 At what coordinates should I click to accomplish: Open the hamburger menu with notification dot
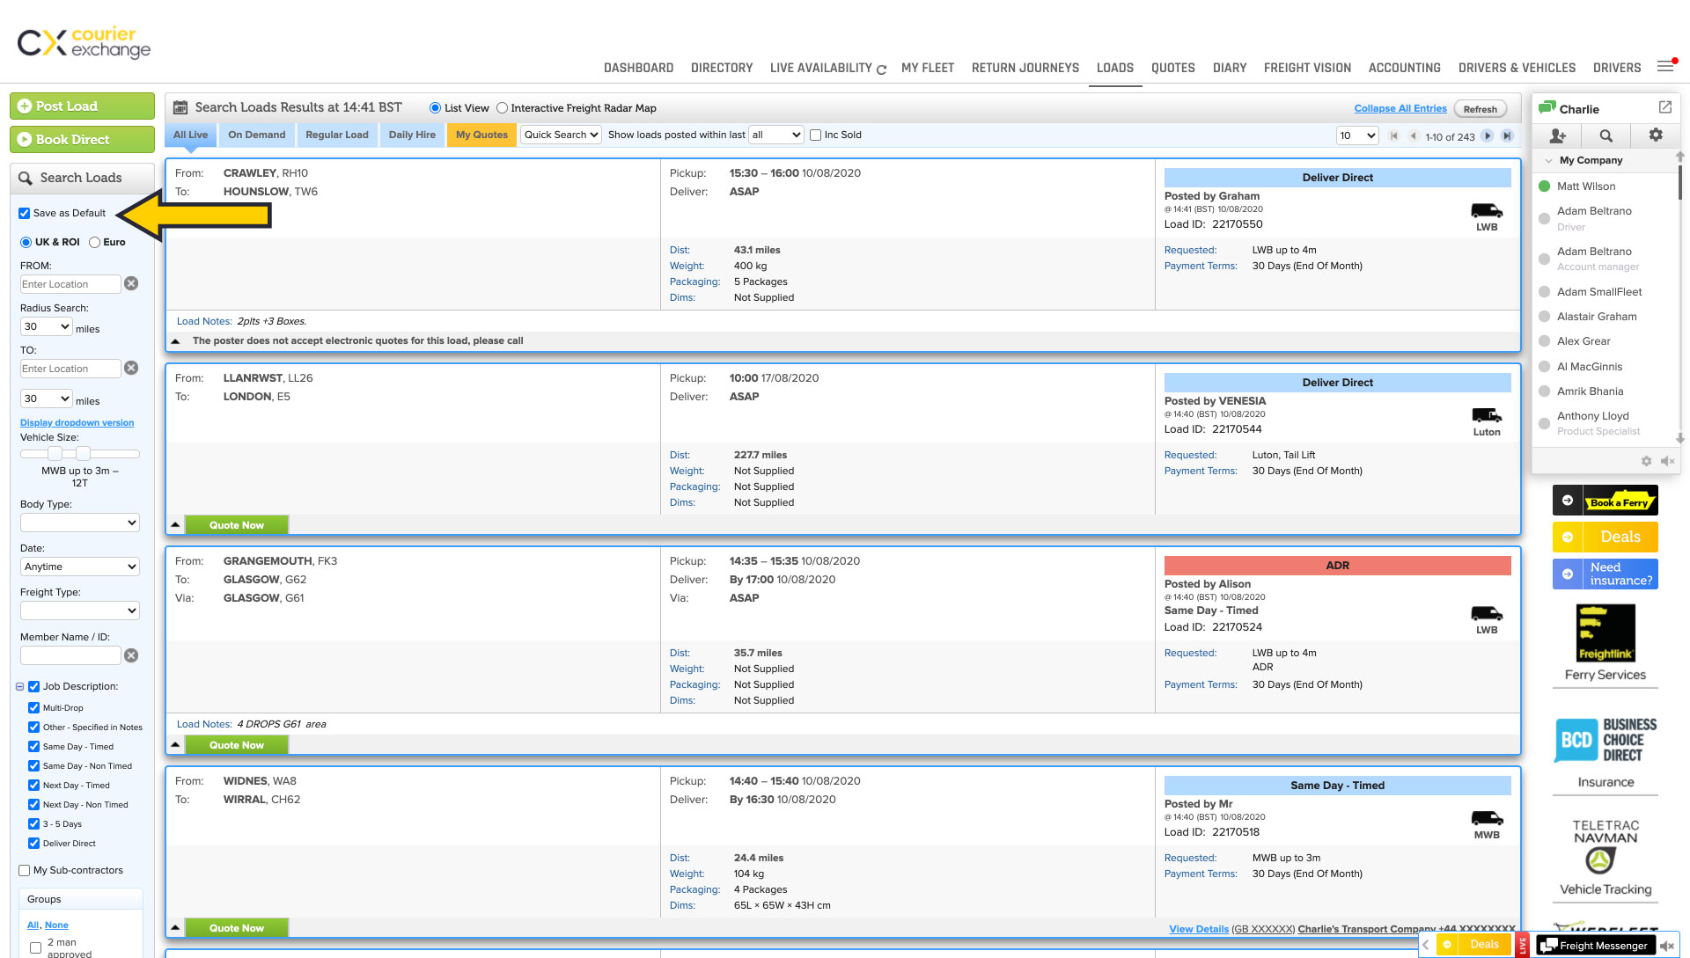pyautogui.click(x=1665, y=67)
